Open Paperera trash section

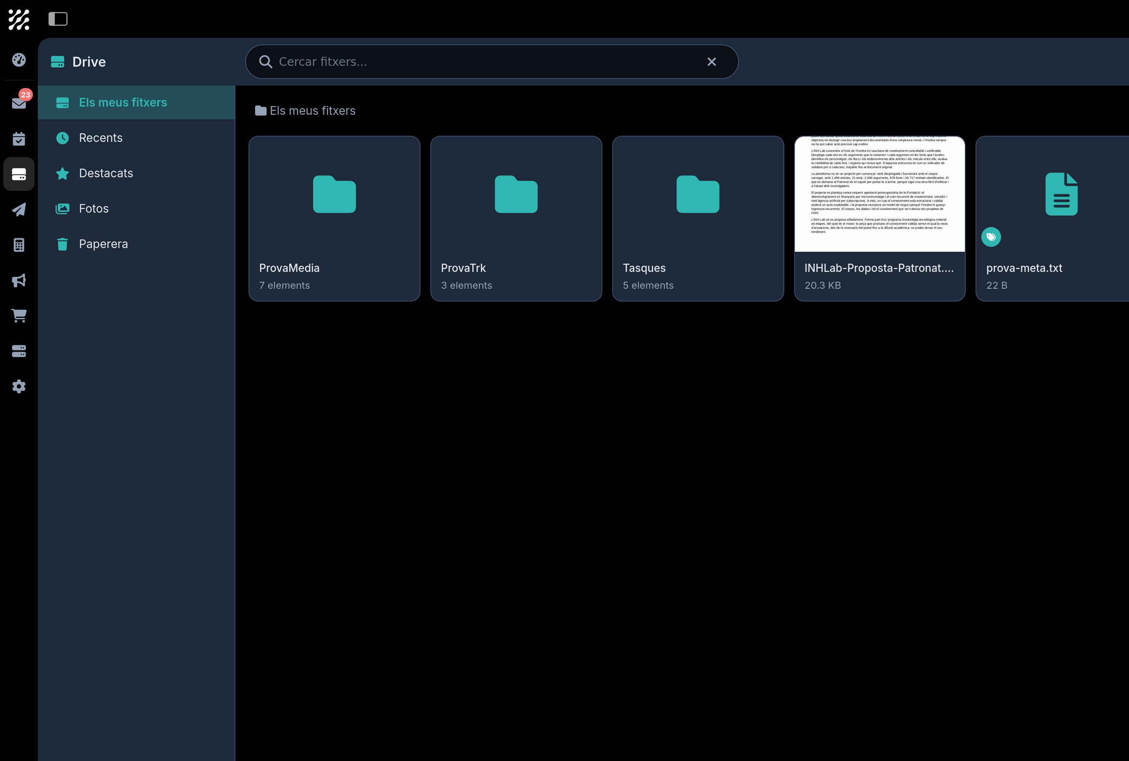[136, 244]
